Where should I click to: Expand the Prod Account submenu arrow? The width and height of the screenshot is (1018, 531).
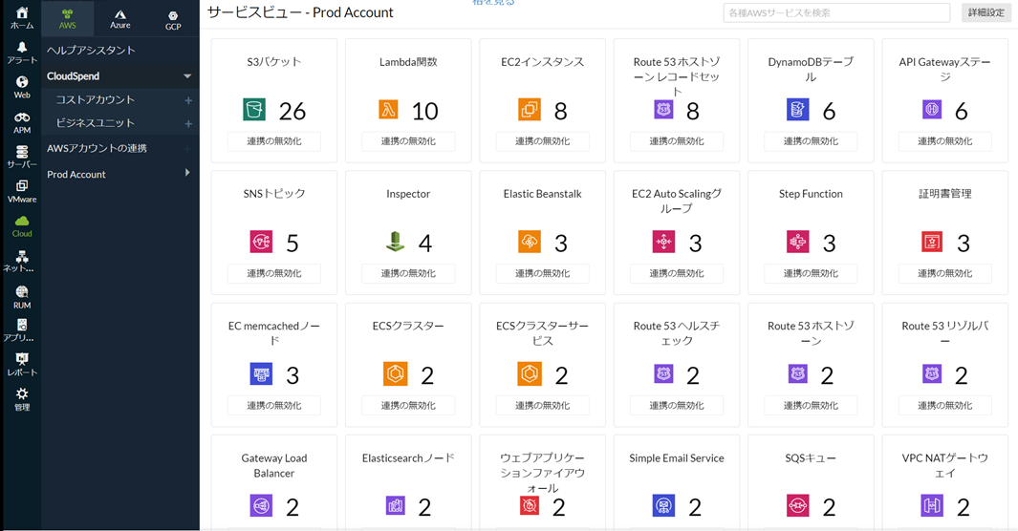coord(187,173)
